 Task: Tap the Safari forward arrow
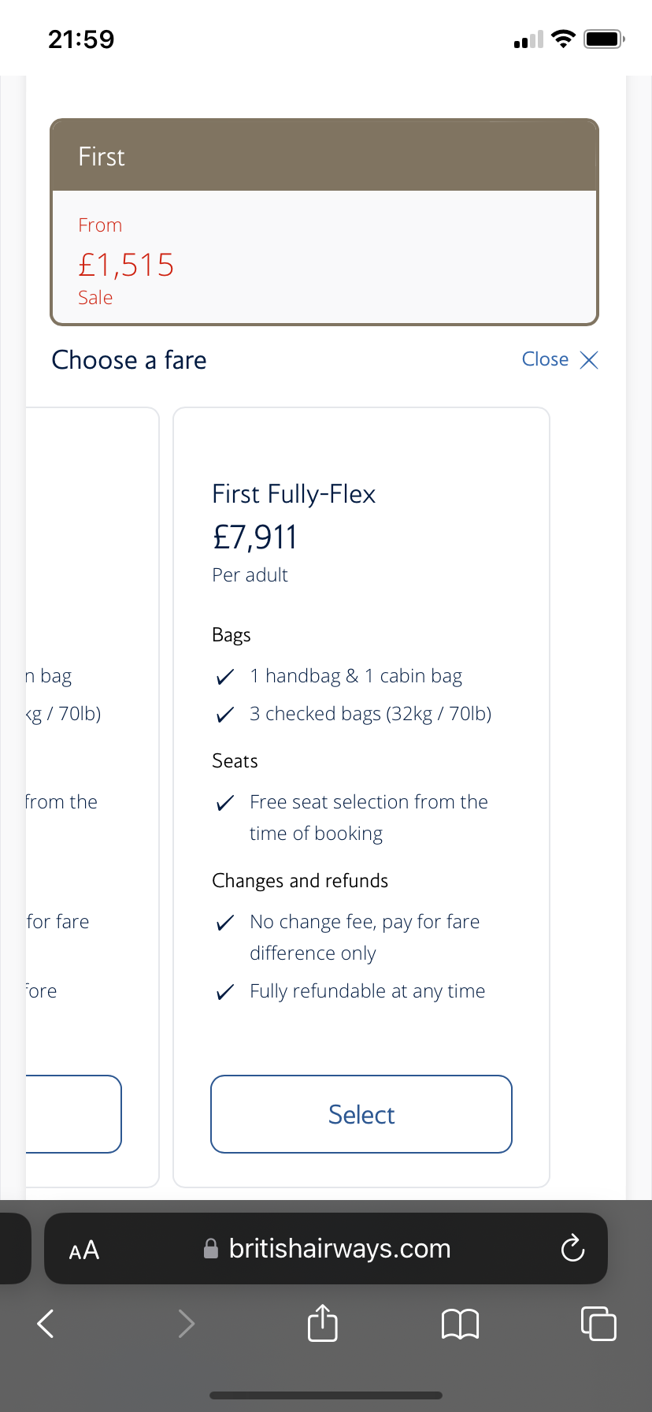click(x=186, y=1323)
